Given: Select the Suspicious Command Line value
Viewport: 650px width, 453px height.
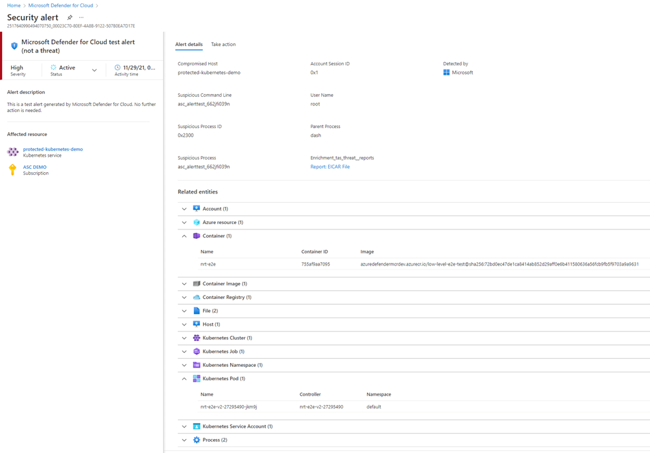Looking at the screenshot, I should coord(203,104).
